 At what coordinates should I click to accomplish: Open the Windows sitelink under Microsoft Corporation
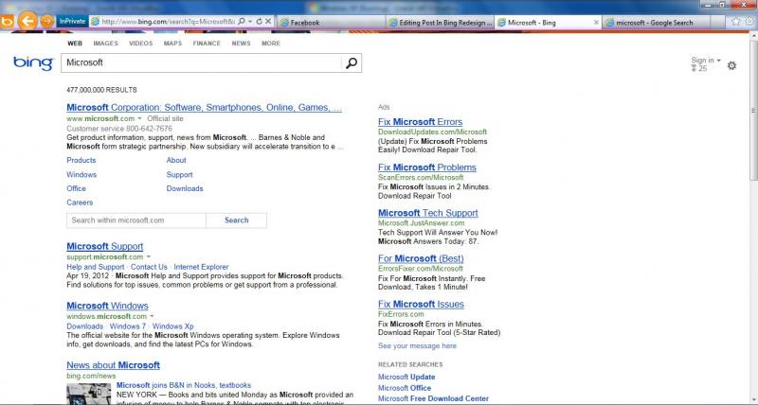click(81, 175)
